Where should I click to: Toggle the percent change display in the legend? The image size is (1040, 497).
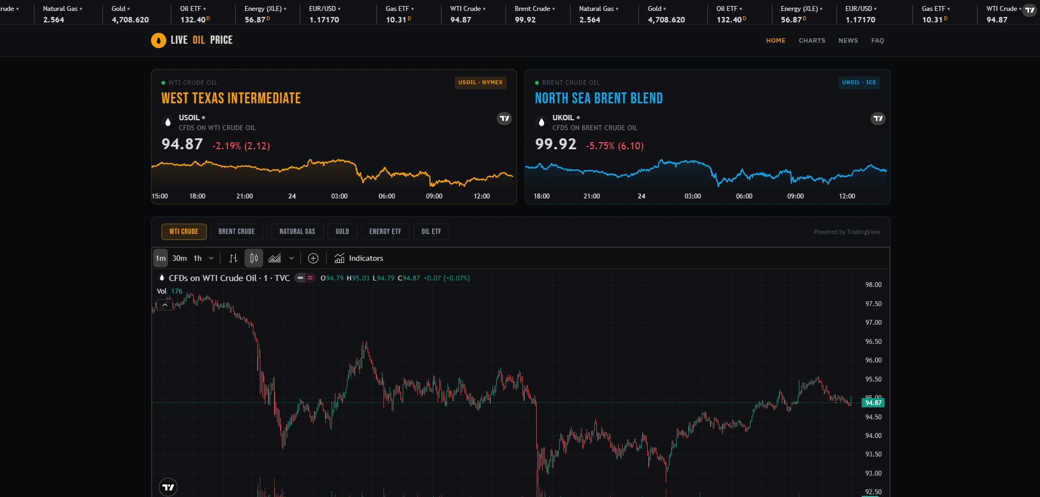pos(310,278)
